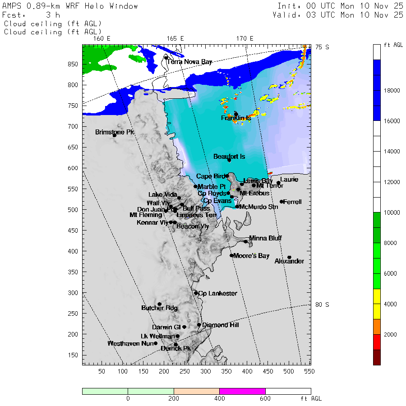Click the blue 18000 ft legend swatch

[377, 90]
